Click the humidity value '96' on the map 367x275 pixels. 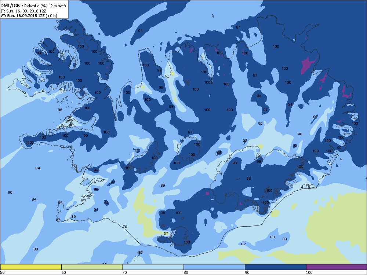163,213
